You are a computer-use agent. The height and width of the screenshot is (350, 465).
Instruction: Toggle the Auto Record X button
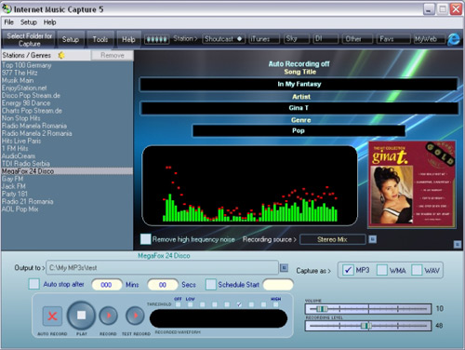point(52,316)
